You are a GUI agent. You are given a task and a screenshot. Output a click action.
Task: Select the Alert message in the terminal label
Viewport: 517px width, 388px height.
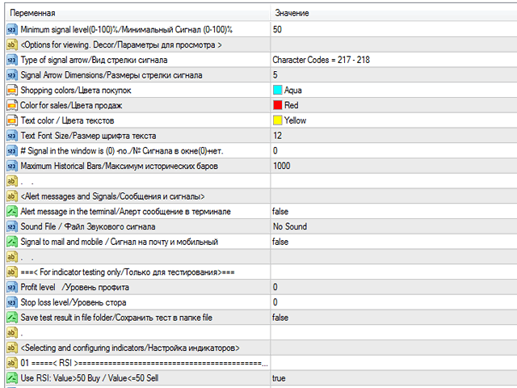pos(126,212)
